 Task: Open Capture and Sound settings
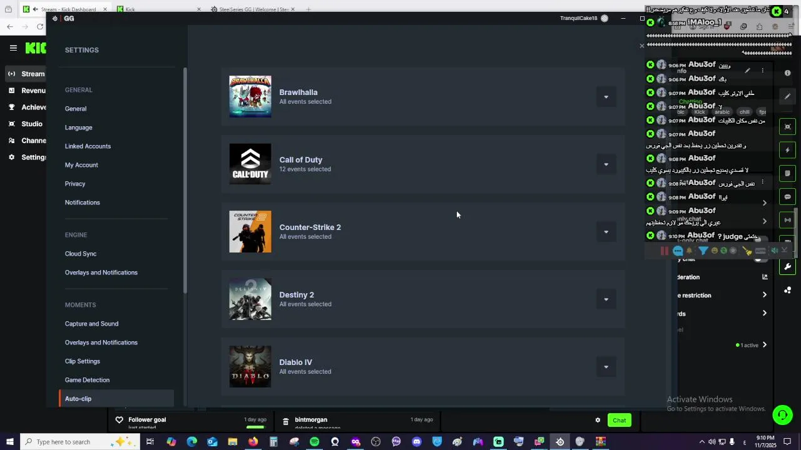91,324
